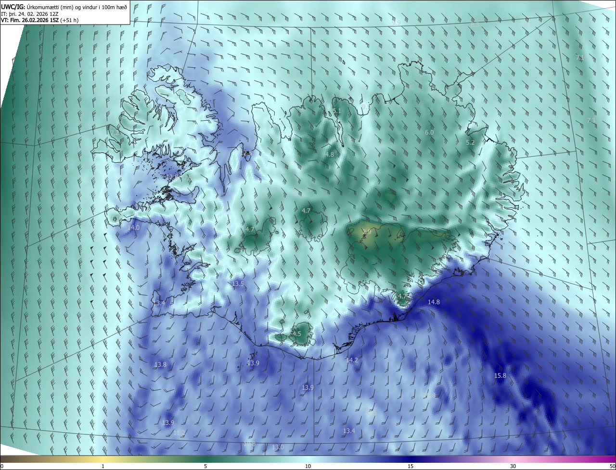616x470 pixels.
Task: Click the yellow segment of the color scale
Action: [x=103, y=459]
